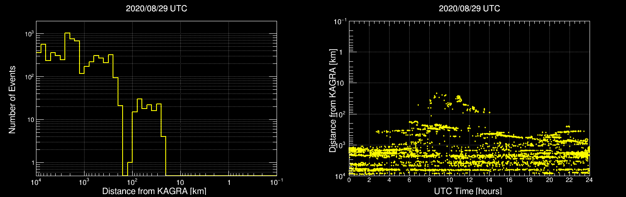Click the 10^4 tick on scatter plot distance axis

tap(341, 175)
